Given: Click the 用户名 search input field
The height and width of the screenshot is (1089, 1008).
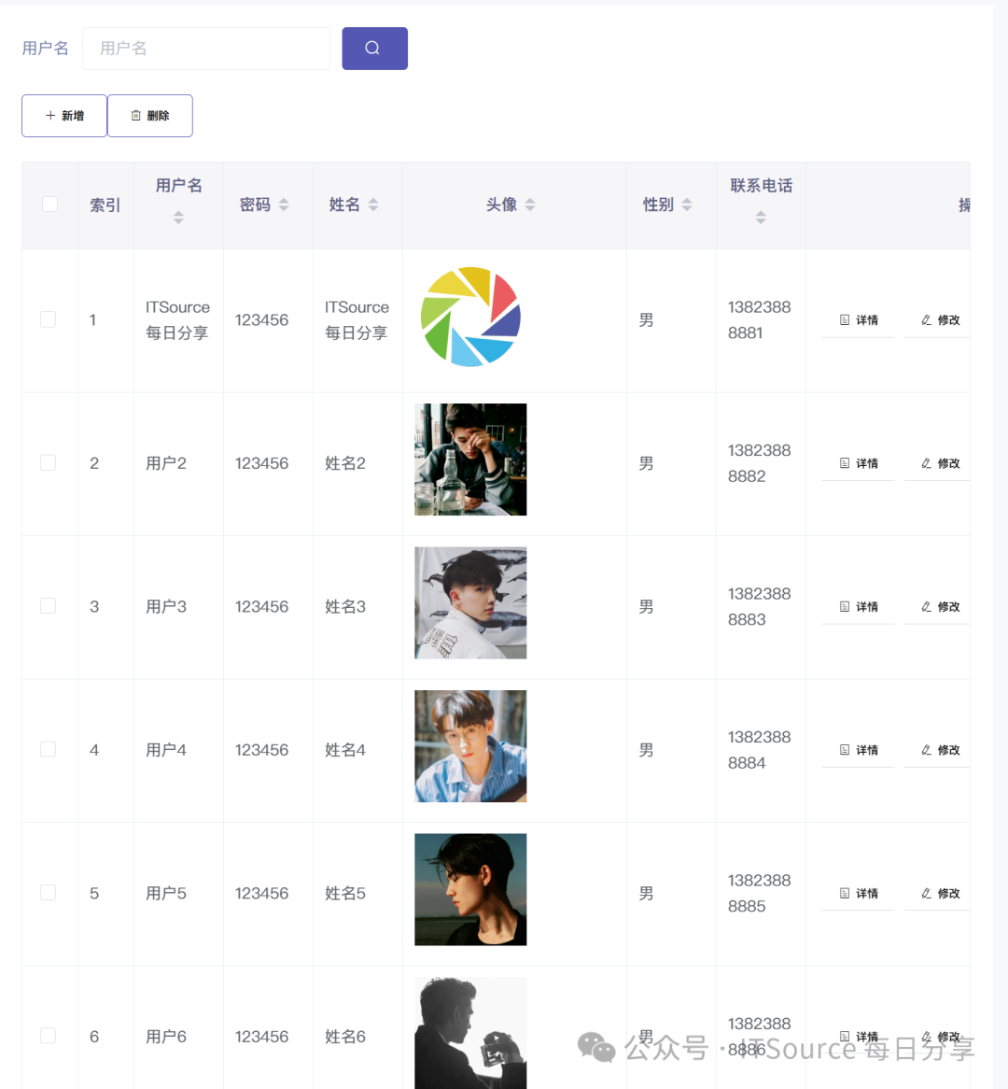Looking at the screenshot, I should (206, 49).
